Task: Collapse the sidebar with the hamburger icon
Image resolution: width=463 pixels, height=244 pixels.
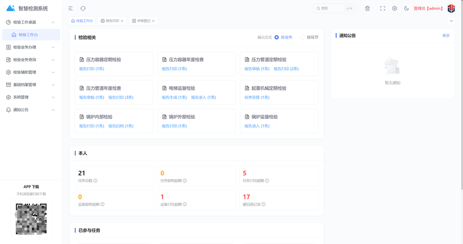Action: (x=71, y=8)
